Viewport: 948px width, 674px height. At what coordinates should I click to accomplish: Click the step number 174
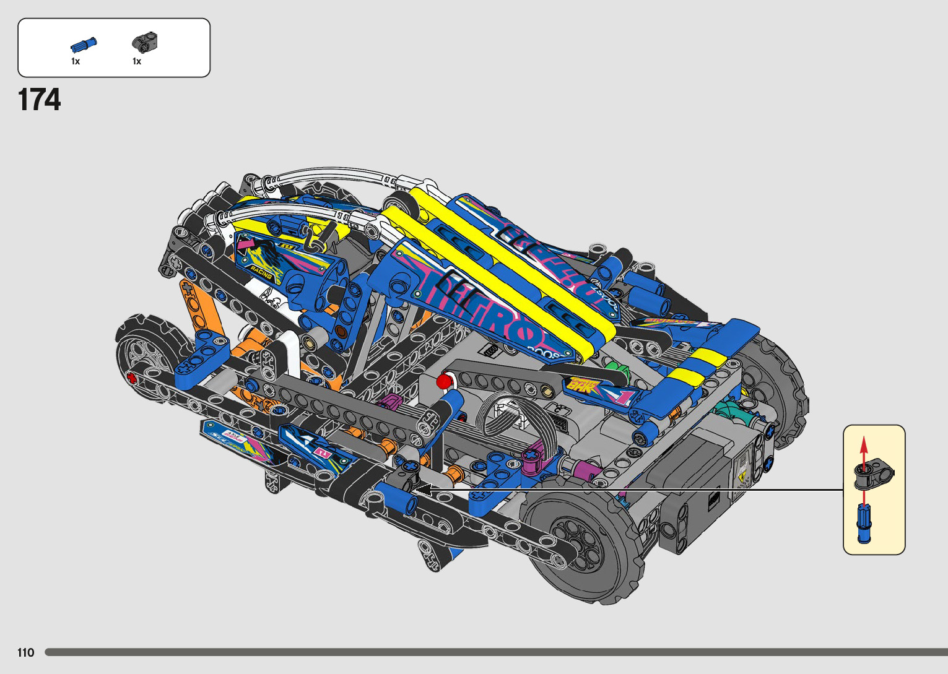[x=40, y=100]
